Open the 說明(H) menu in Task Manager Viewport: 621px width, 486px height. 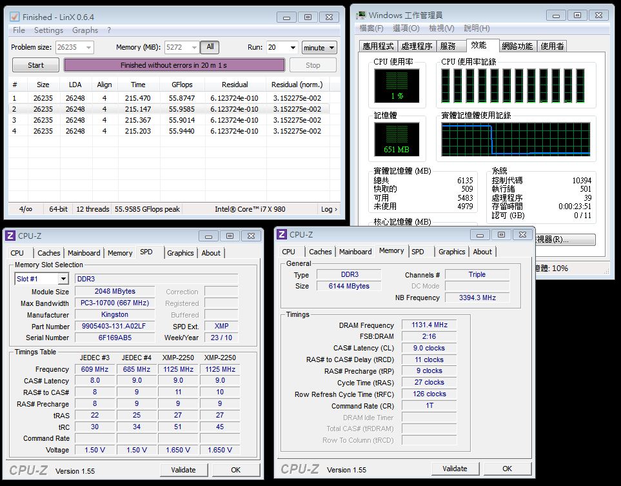(x=477, y=28)
